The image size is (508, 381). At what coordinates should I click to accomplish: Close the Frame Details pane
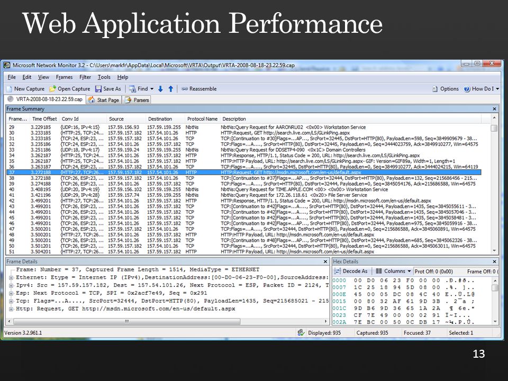(x=325, y=261)
